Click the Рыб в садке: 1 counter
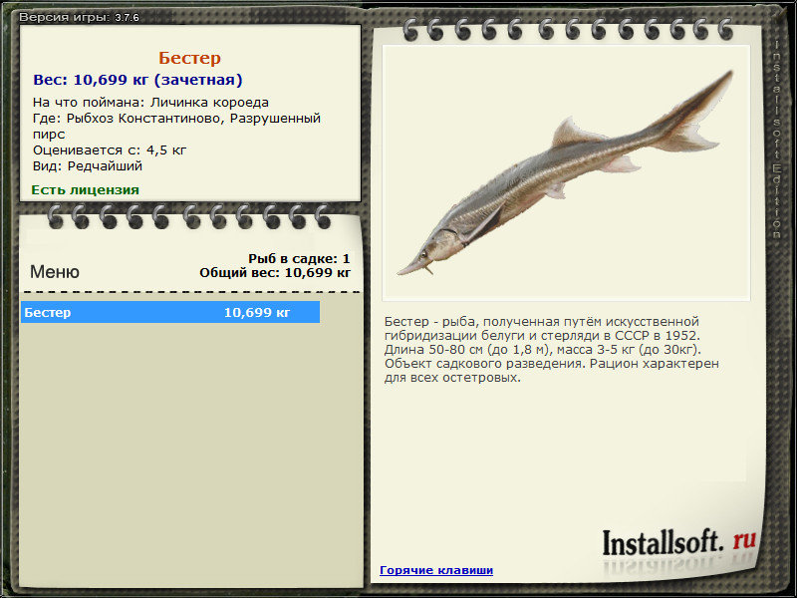Viewport: 797px width, 598px height. [x=299, y=258]
